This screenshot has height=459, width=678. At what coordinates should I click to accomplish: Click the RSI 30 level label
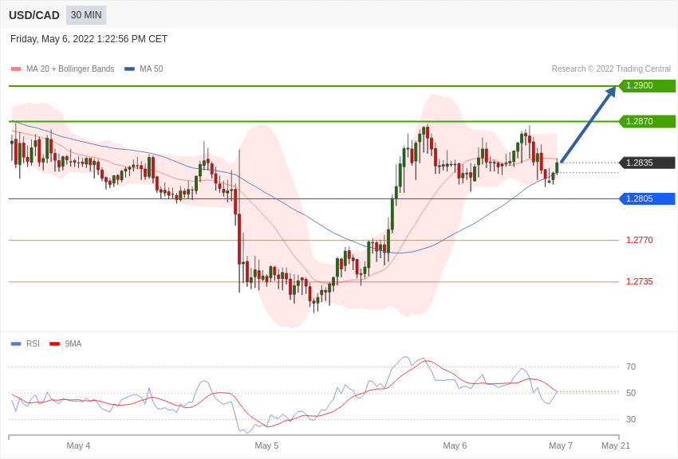pos(631,419)
